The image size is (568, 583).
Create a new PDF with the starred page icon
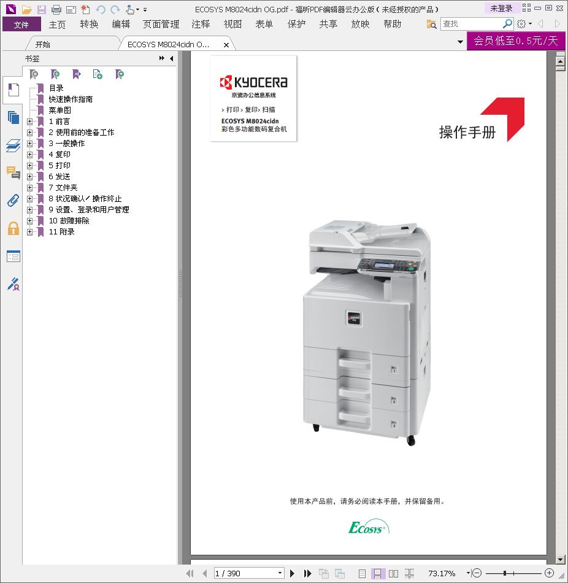coord(85,9)
